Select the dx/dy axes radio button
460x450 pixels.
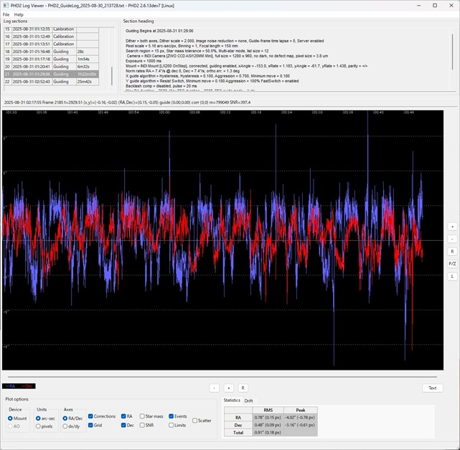coord(66,426)
